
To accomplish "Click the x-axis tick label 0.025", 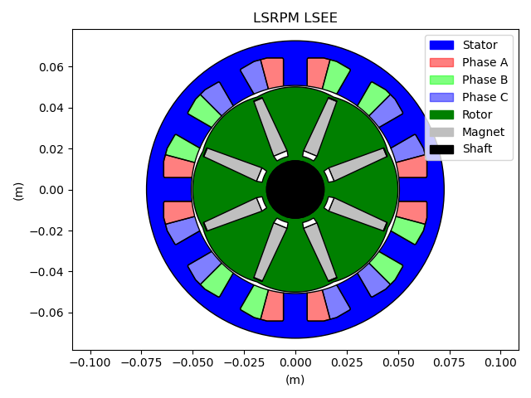I will [347, 362].
